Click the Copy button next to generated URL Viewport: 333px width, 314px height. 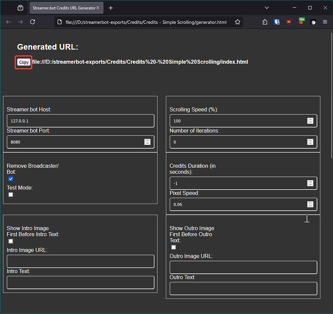coord(23,62)
